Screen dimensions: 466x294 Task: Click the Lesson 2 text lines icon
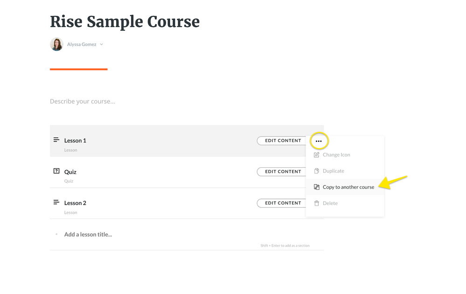(x=56, y=202)
